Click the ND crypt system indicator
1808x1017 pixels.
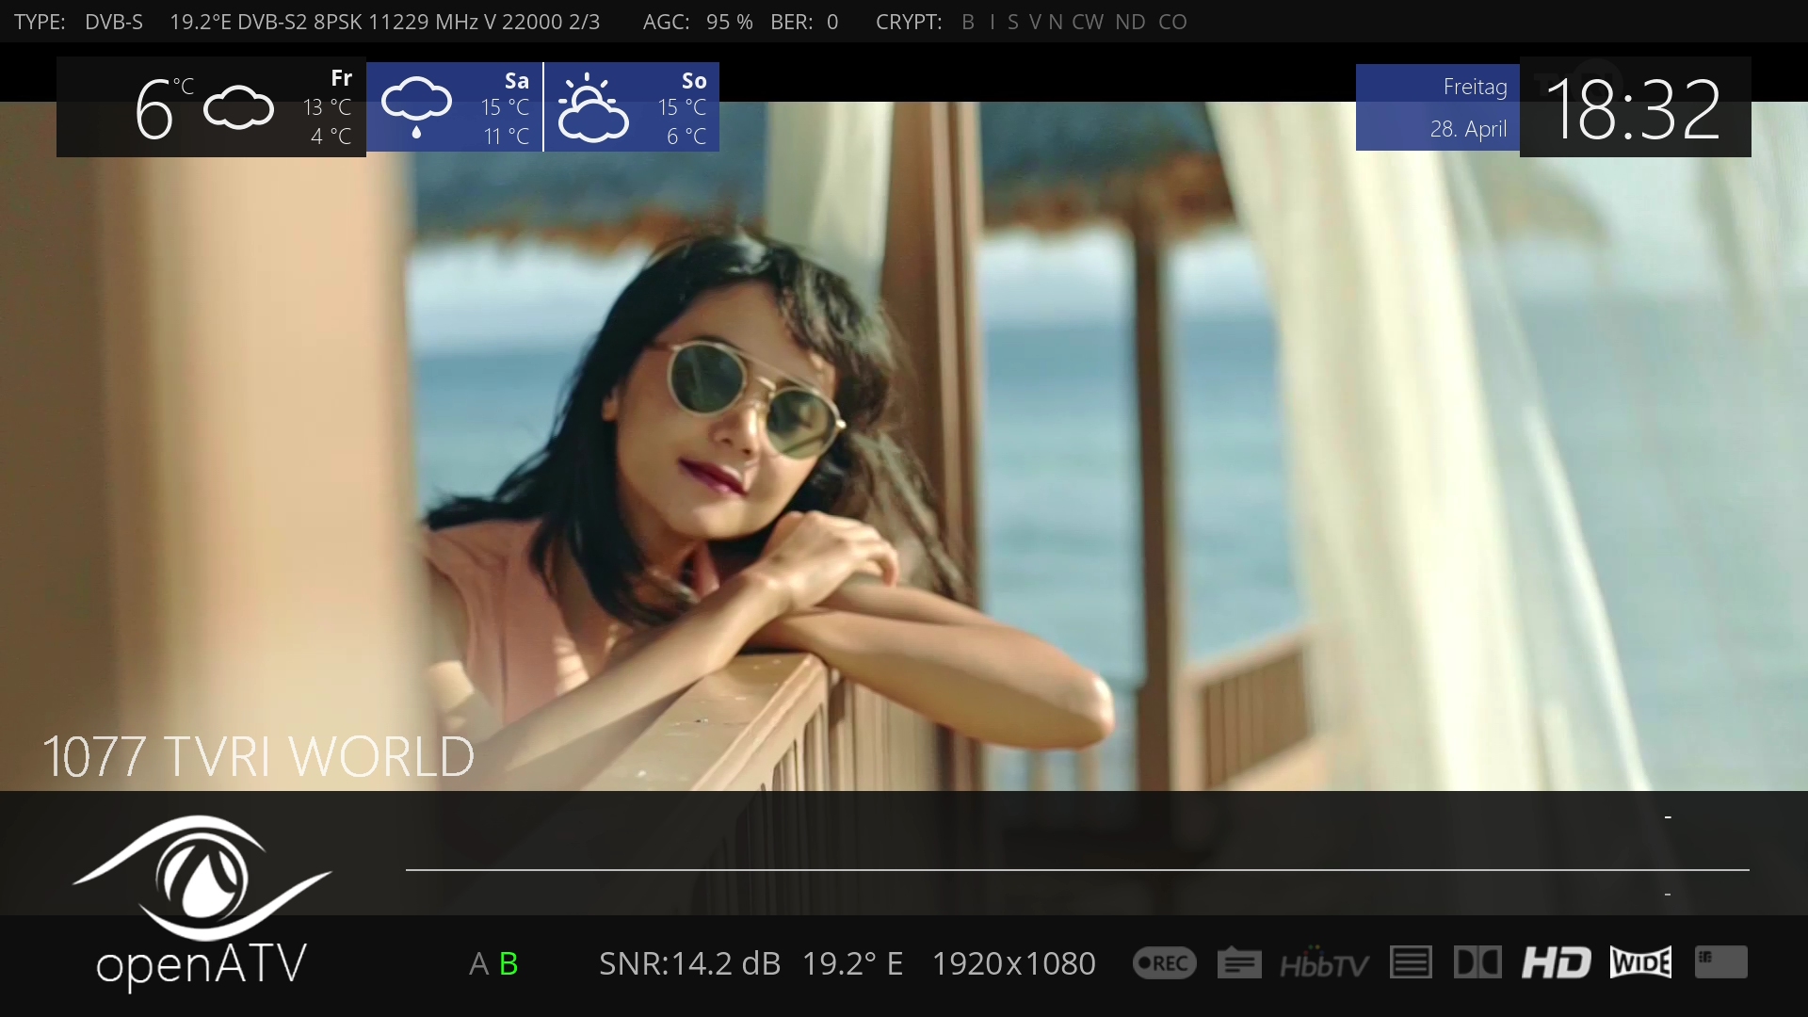(x=1130, y=22)
